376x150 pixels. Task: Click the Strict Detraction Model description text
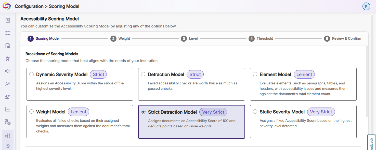click(192, 123)
